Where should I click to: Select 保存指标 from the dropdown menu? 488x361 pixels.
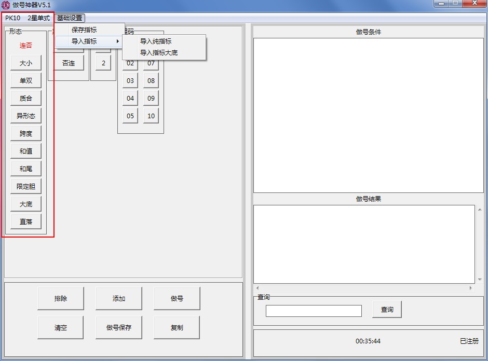84,30
